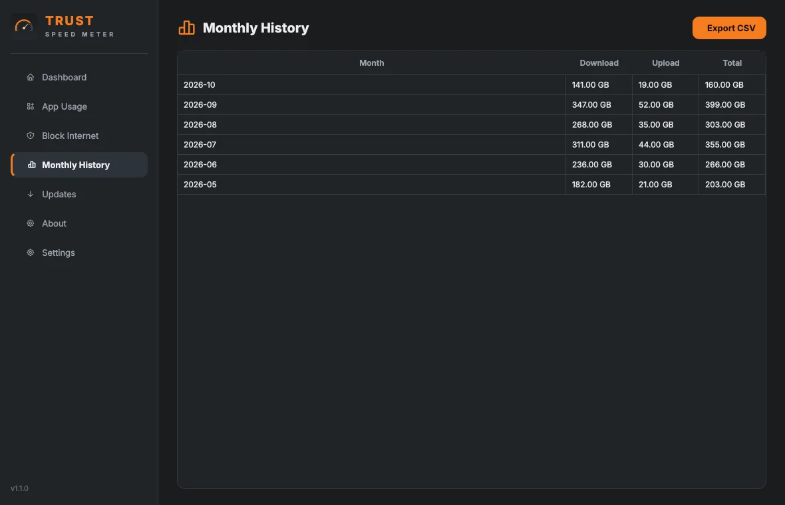This screenshot has height=505, width=785.
Task: Go to App Usage
Action: [79, 106]
